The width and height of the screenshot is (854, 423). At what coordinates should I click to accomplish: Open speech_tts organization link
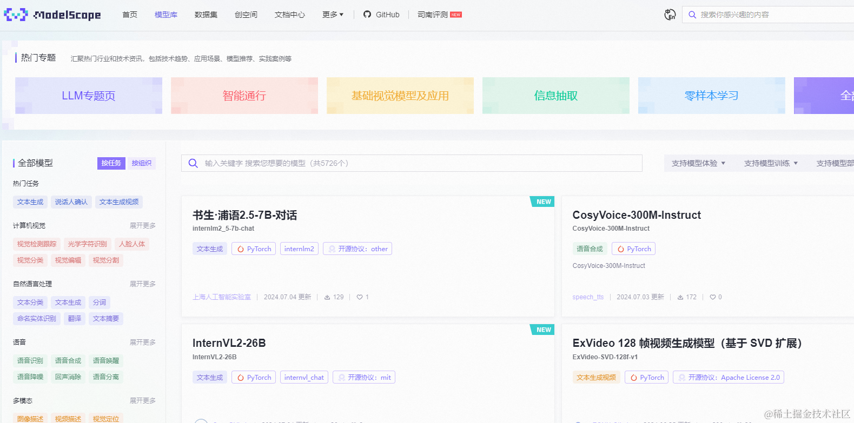point(588,297)
